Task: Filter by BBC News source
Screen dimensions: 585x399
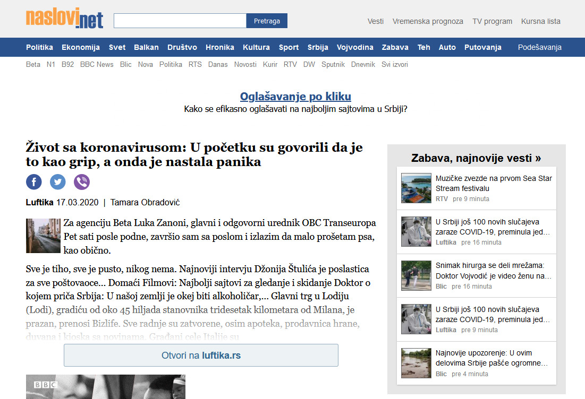Action: click(x=97, y=64)
